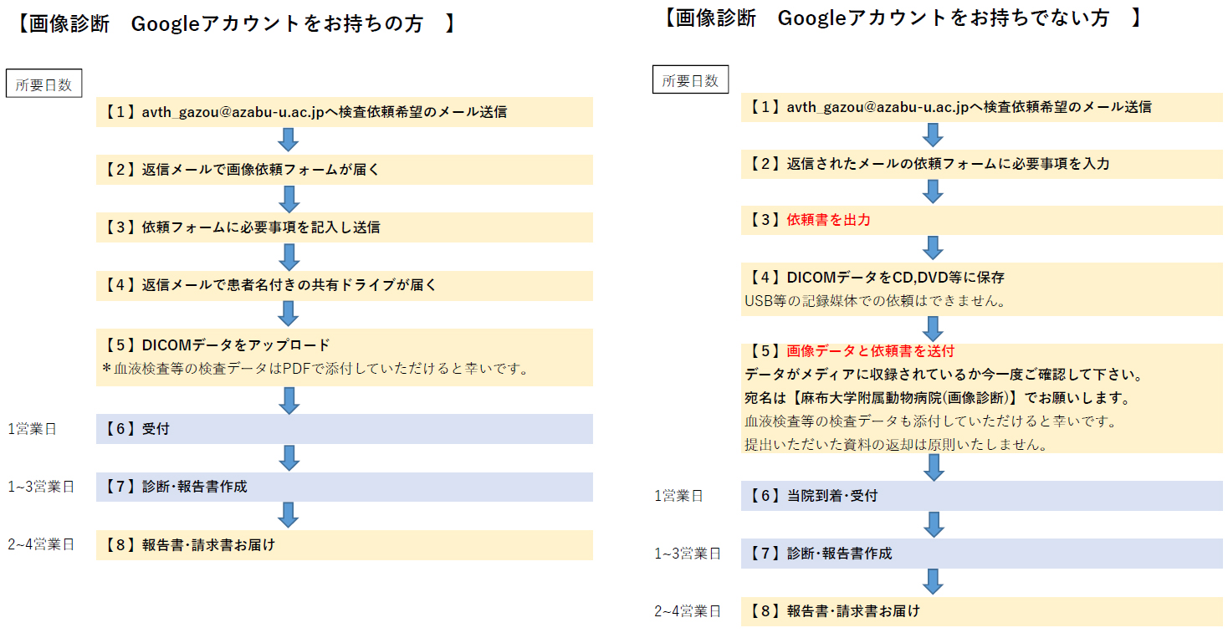The image size is (1228, 633).
Task: Click left step 6 '受付'
Action: click(x=345, y=429)
